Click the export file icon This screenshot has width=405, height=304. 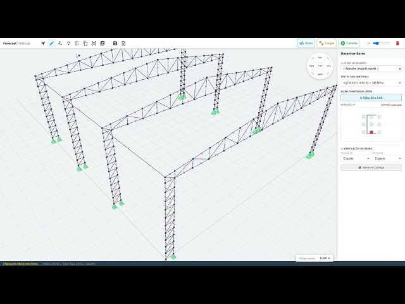(x=123, y=43)
